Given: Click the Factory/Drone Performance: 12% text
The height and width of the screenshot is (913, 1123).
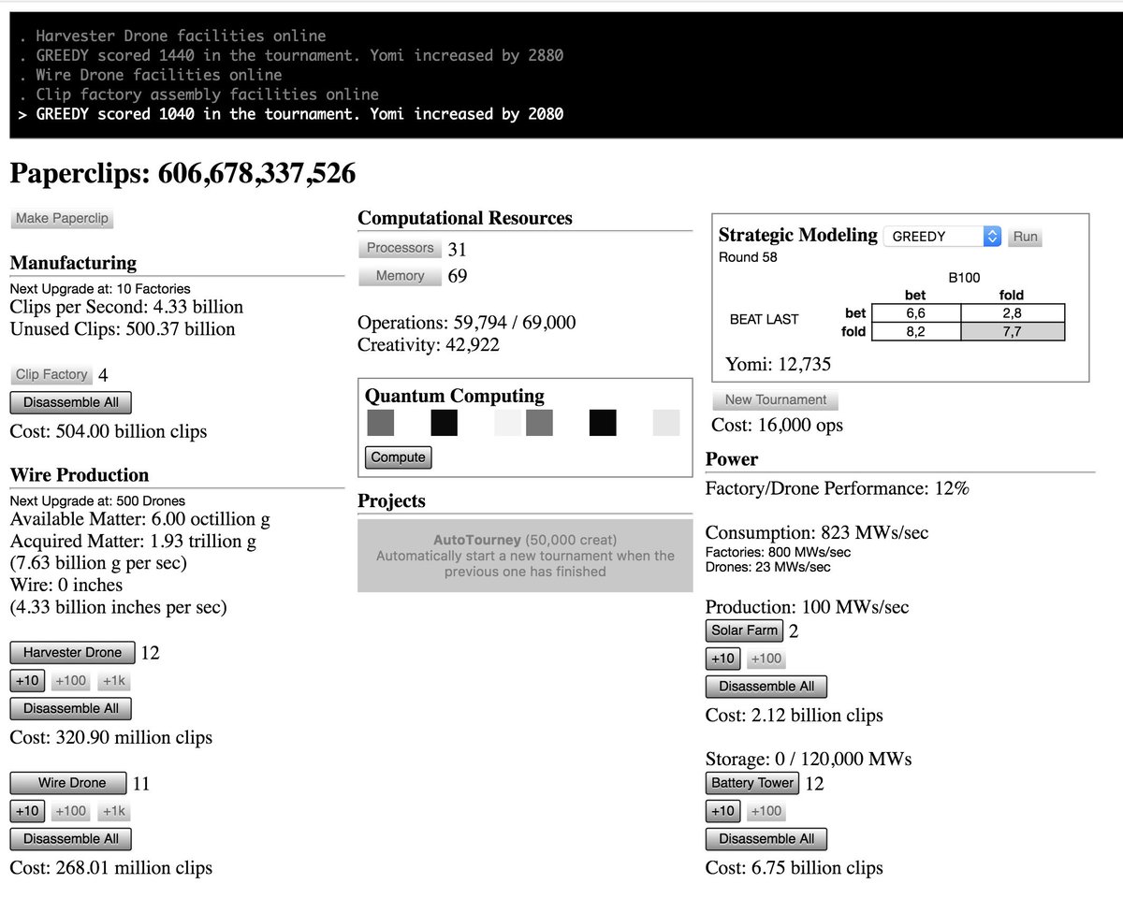Looking at the screenshot, I should coord(838,488).
